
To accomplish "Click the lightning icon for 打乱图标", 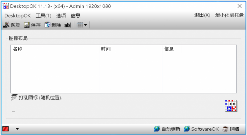I will [x=14, y=97].
